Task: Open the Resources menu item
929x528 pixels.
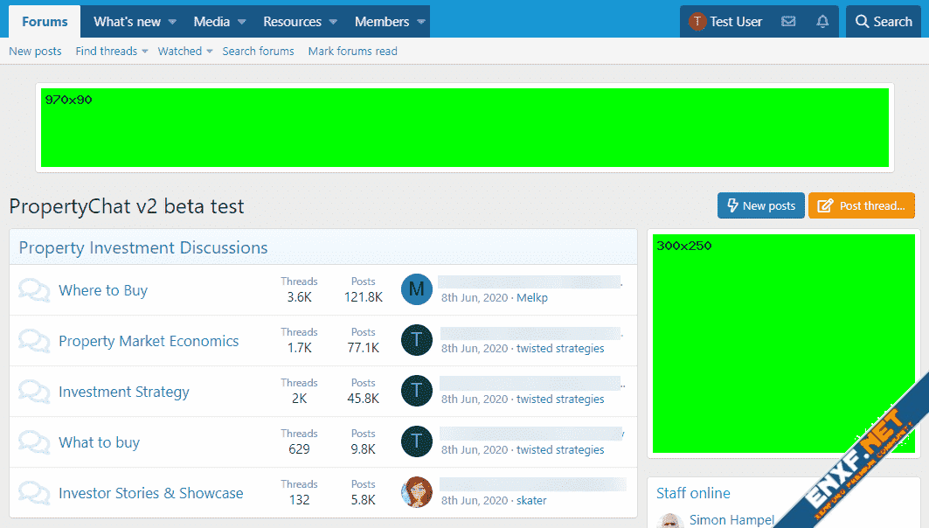Action: [292, 22]
